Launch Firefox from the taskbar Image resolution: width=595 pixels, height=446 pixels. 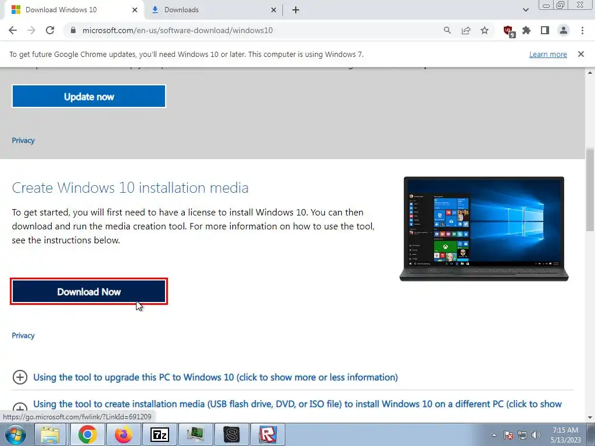(x=123, y=434)
